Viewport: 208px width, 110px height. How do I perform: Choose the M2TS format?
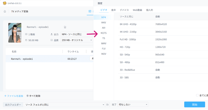103,33
